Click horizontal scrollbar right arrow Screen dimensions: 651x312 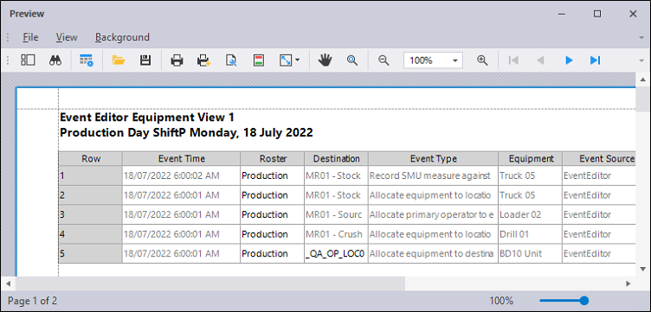click(628, 283)
